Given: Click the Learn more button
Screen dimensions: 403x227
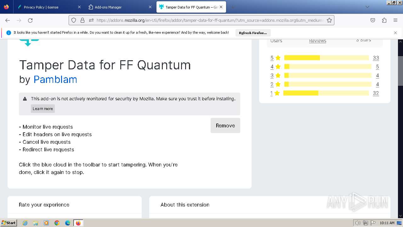Looking at the screenshot, I should [x=43, y=108].
